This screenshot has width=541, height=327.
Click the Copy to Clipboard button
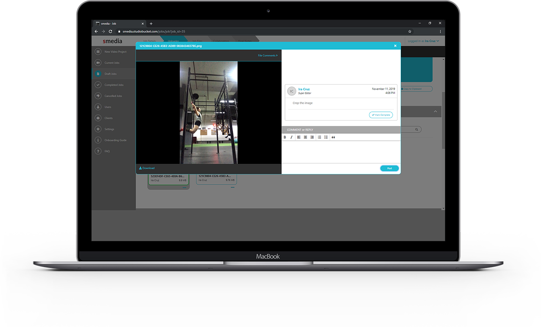click(x=416, y=89)
